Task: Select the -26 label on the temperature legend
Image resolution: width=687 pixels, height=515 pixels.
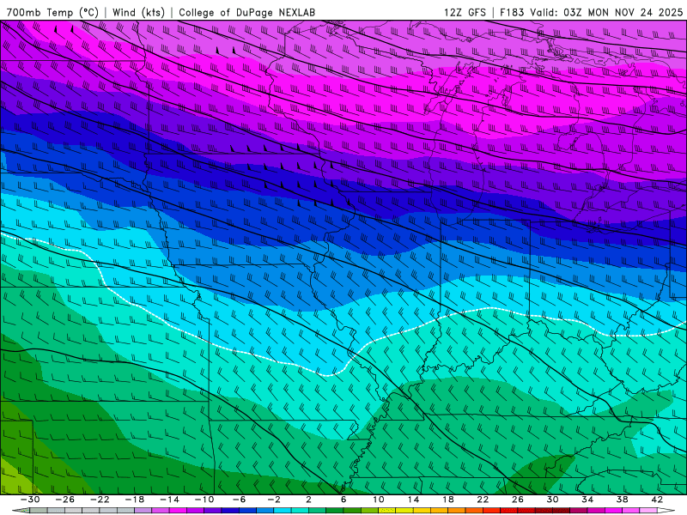Action: point(65,500)
